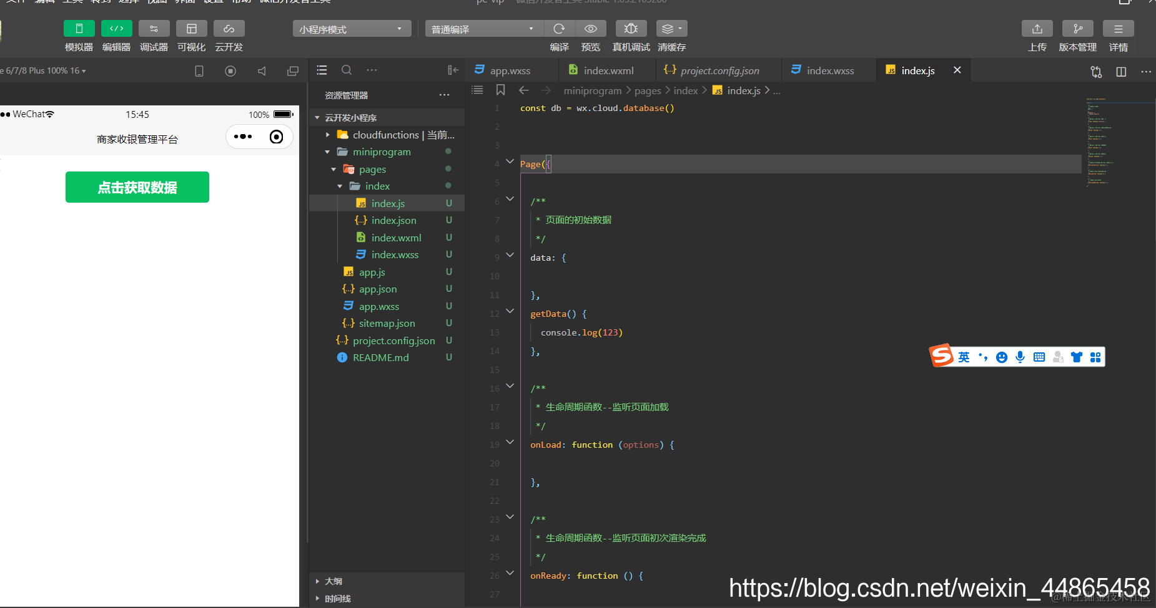Click the preview eye icon

[x=590, y=29]
